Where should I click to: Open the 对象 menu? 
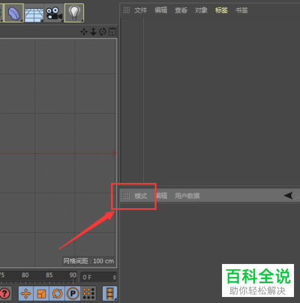tap(201, 10)
